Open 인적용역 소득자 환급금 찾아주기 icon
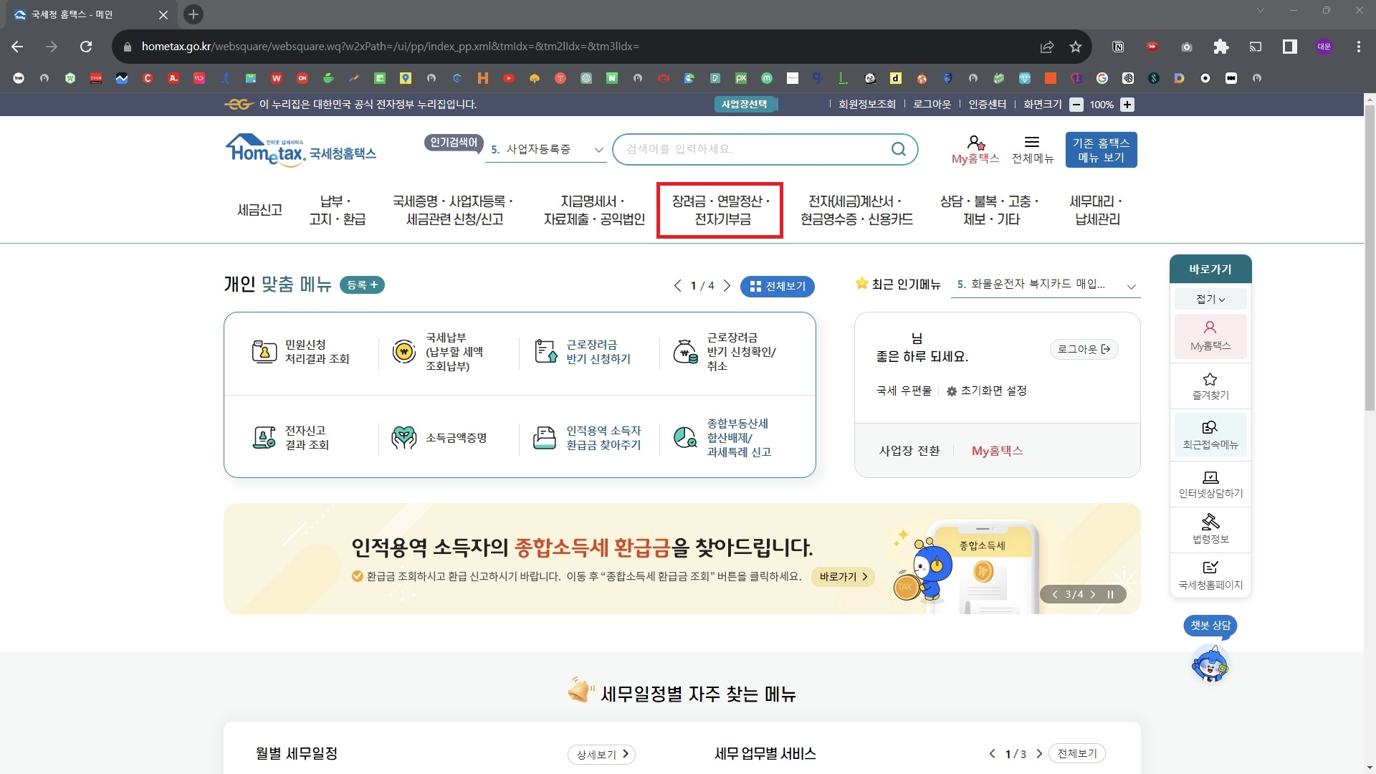This screenshot has height=774, width=1376. pyautogui.click(x=545, y=436)
